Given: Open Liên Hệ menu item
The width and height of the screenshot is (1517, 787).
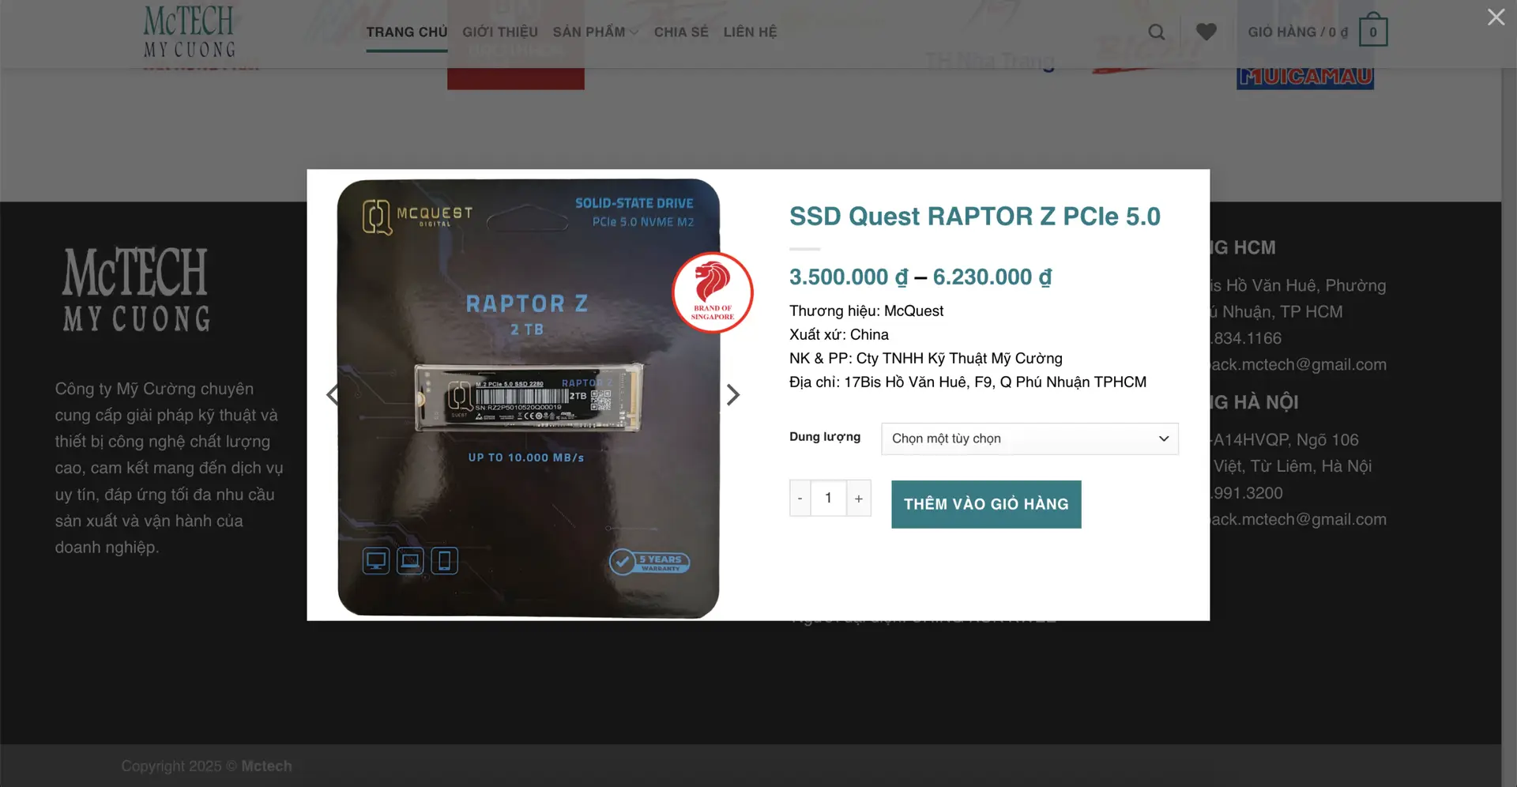Looking at the screenshot, I should 750,32.
